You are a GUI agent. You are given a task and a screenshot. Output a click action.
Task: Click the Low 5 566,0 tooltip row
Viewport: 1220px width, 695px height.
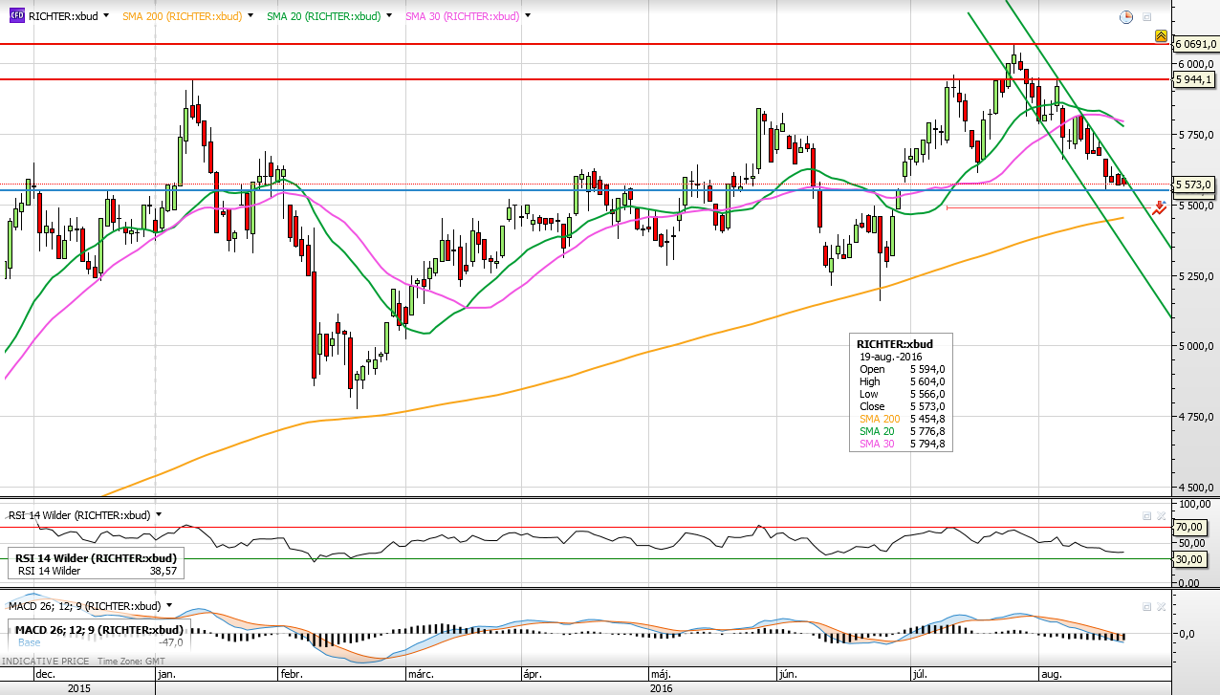tap(902, 394)
